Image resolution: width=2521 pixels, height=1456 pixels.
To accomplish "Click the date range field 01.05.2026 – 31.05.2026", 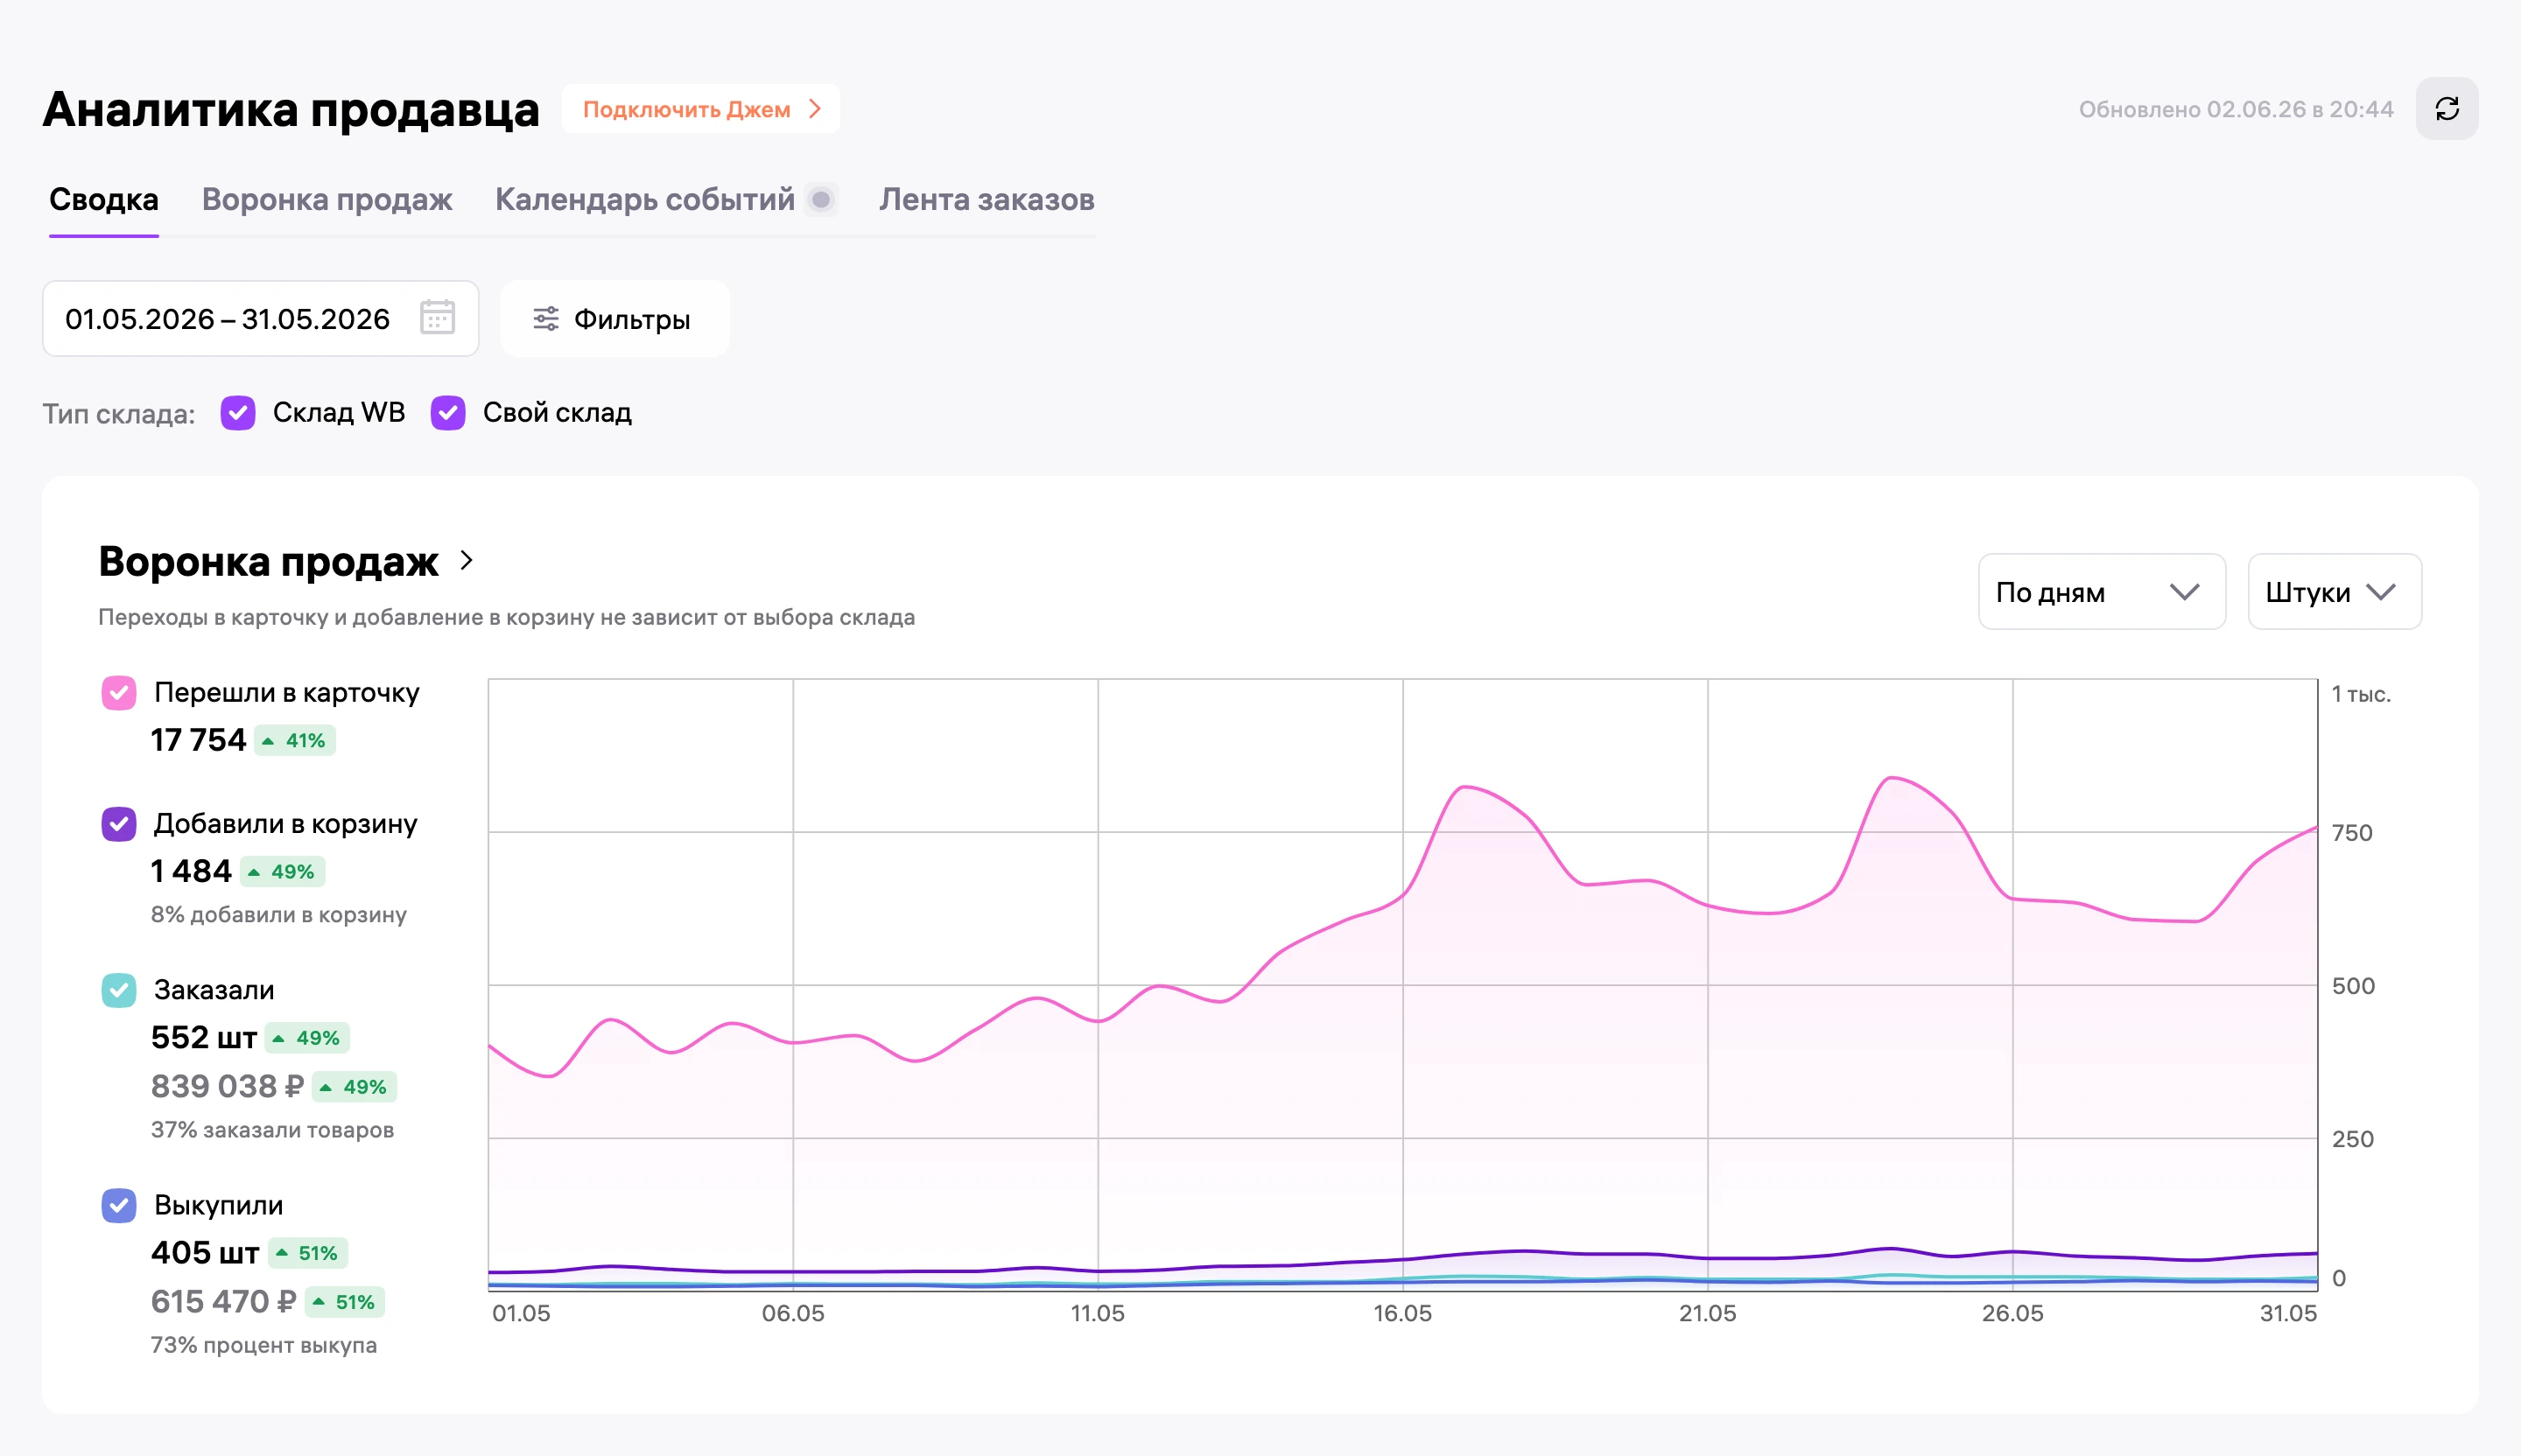I will click(x=260, y=319).
